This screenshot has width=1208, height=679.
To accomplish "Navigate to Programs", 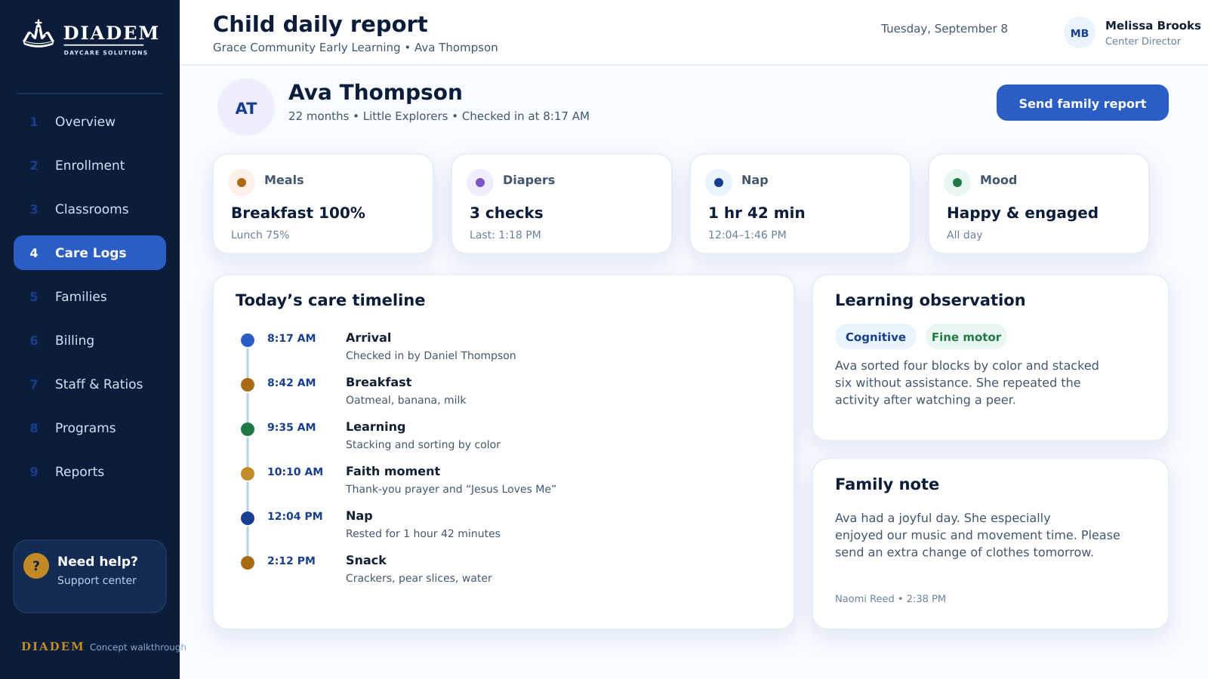I will pos(90,428).
